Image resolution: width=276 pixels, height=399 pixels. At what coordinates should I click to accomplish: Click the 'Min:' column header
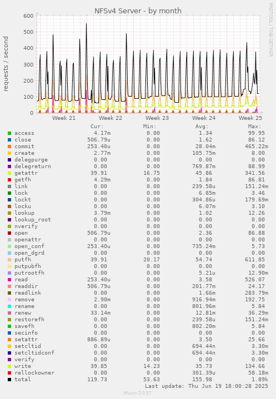(150, 127)
